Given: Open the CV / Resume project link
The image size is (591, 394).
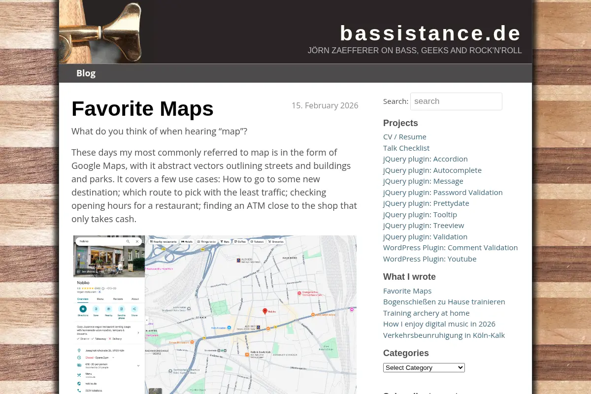Looking at the screenshot, I should [405, 137].
